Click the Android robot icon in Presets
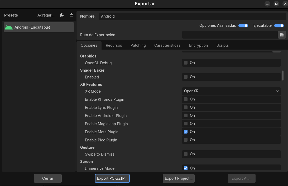 [8, 27]
